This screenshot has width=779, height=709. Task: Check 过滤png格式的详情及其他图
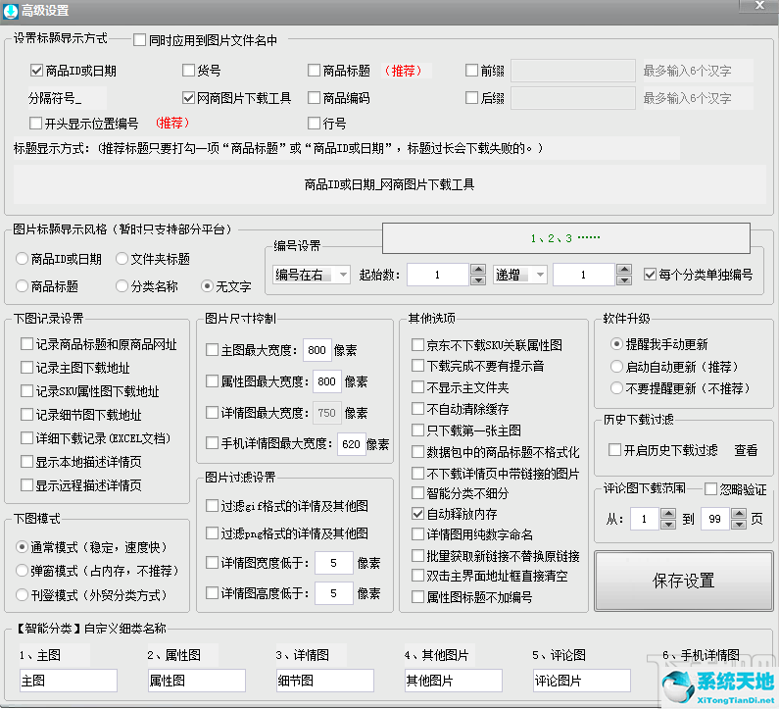pos(212,533)
